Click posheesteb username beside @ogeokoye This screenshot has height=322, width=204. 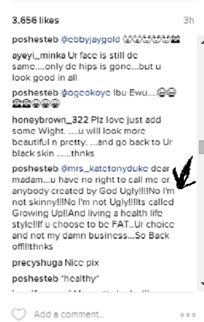point(35,93)
